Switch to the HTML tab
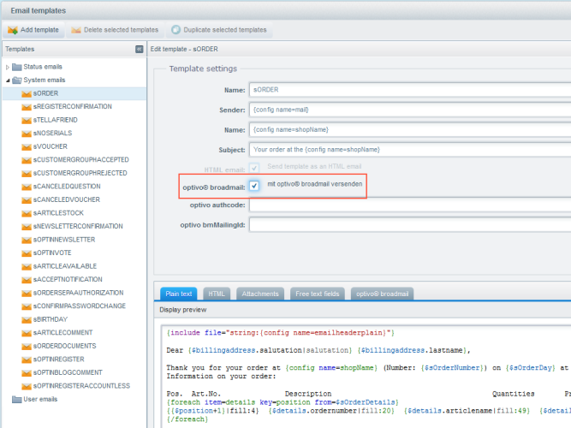 tap(217, 294)
